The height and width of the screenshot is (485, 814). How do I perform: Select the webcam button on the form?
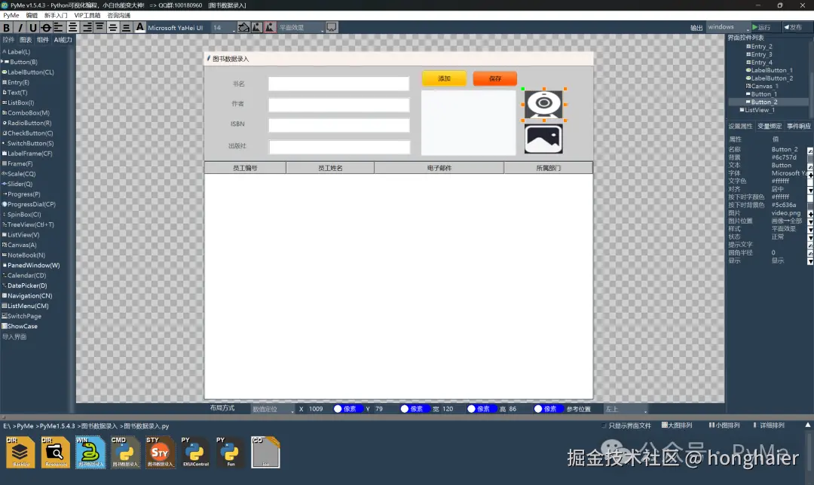pos(543,104)
